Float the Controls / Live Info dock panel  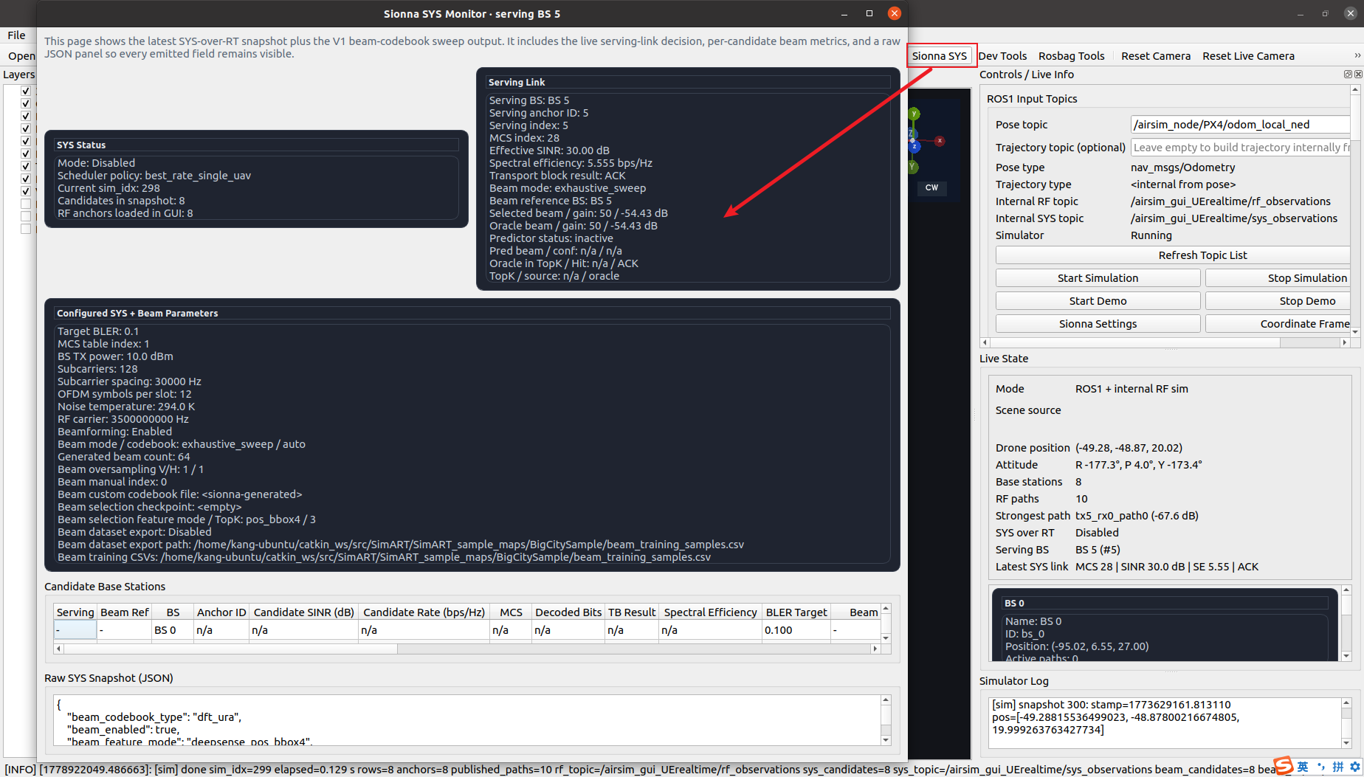pos(1348,75)
